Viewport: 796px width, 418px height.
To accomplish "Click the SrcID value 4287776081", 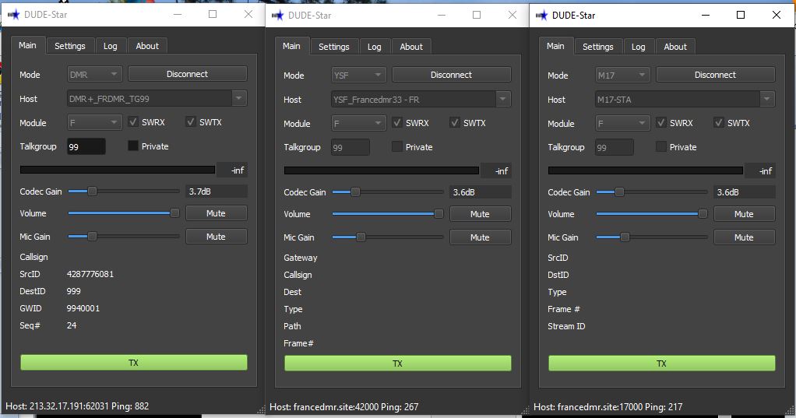I will coord(90,274).
